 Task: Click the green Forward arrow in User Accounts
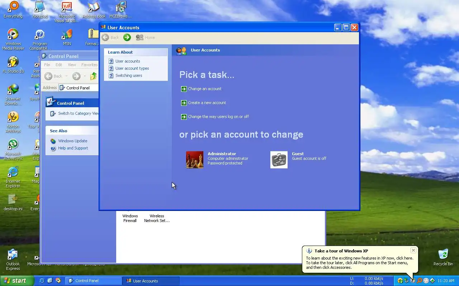point(127,38)
